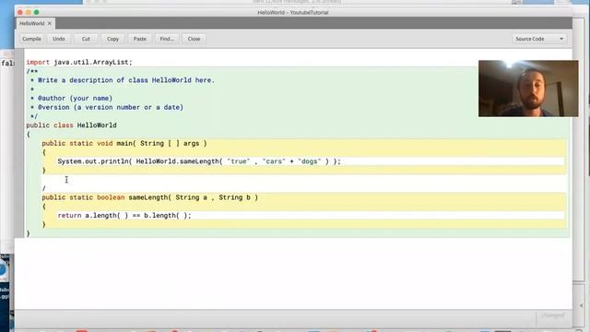Click the Copy button
Image resolution: width=590 pixels, height=332 pixels.
[x=112, y=39]
